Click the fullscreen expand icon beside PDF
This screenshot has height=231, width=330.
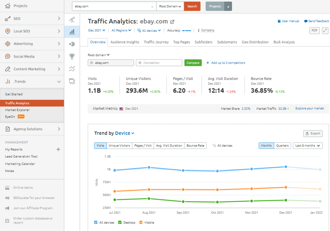[x=325, y=31]
